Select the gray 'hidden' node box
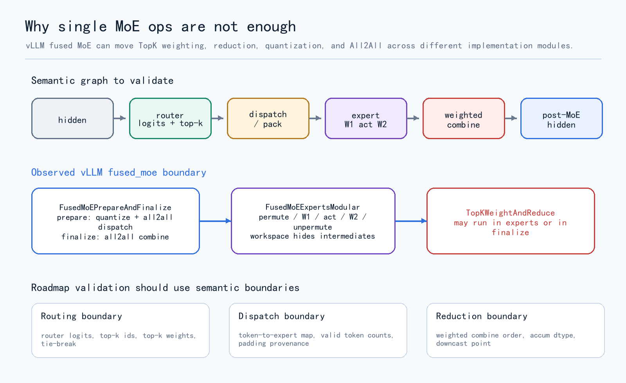626x383 pixels. [x=72, y=118]
